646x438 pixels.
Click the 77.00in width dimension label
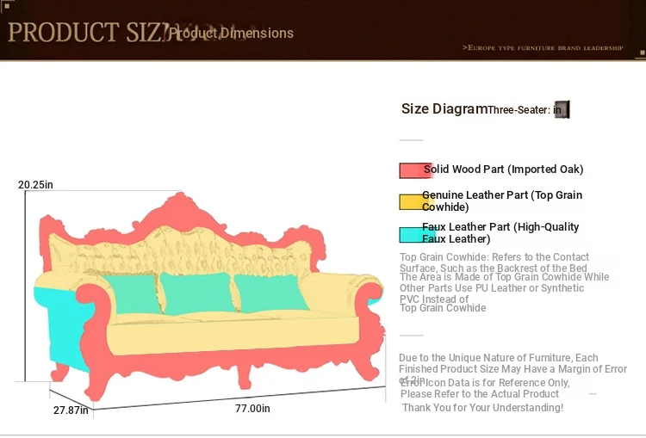pos(252,408)
